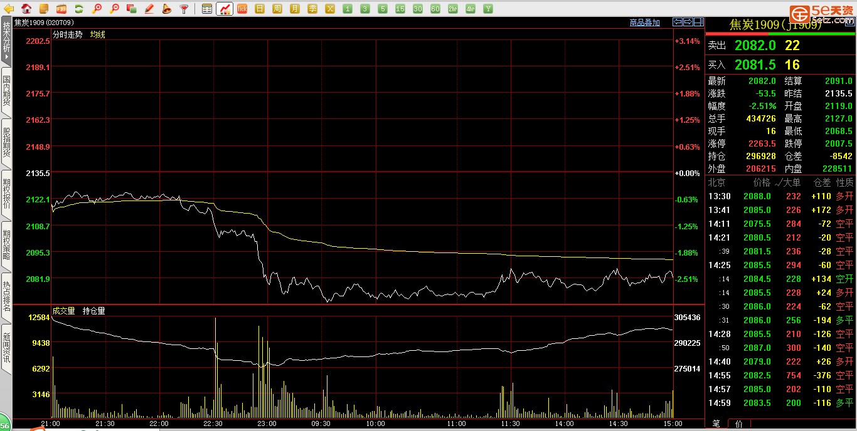This screenshot has width=857, height=431.
Task: Select the red pencil drawing tool
Action: 149,9
